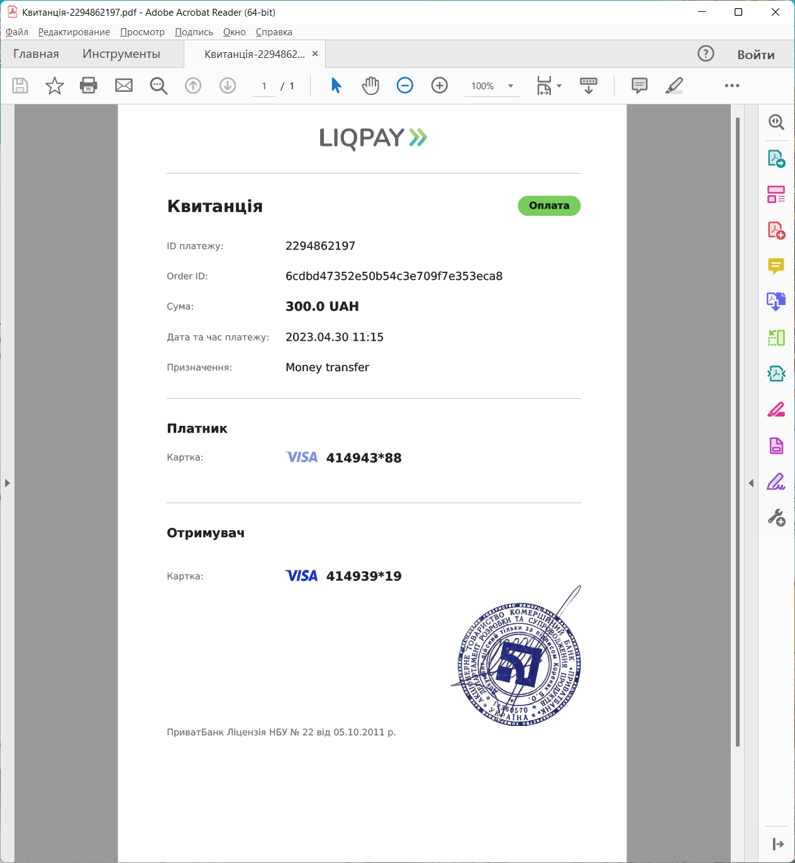This screenshot has width=795, height=863.
Task: Click the Save file icon
Action: (x=20, y=86)
